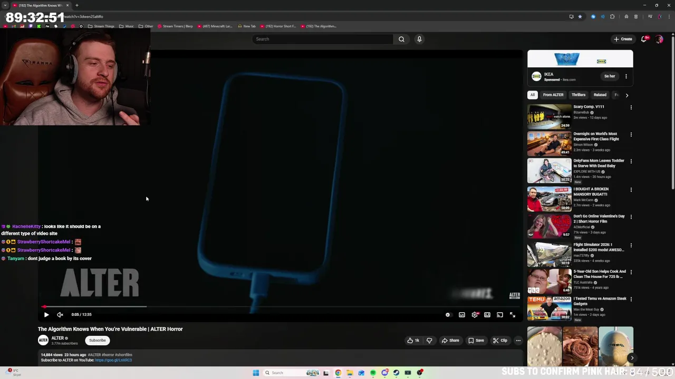Open Discord from the taskbar

pos(384,373)
